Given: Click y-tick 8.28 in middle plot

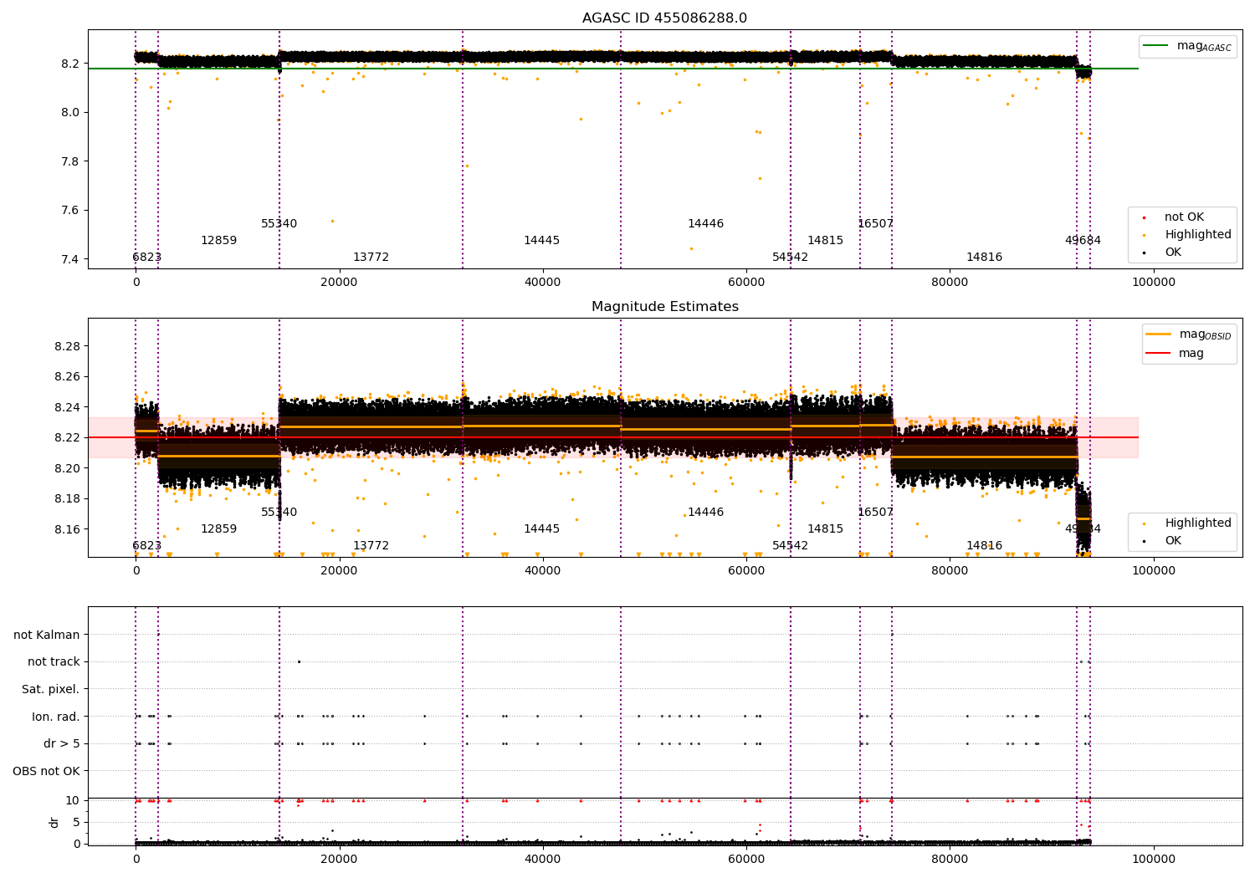Looking at the screenshot, I should pos(67,346).
